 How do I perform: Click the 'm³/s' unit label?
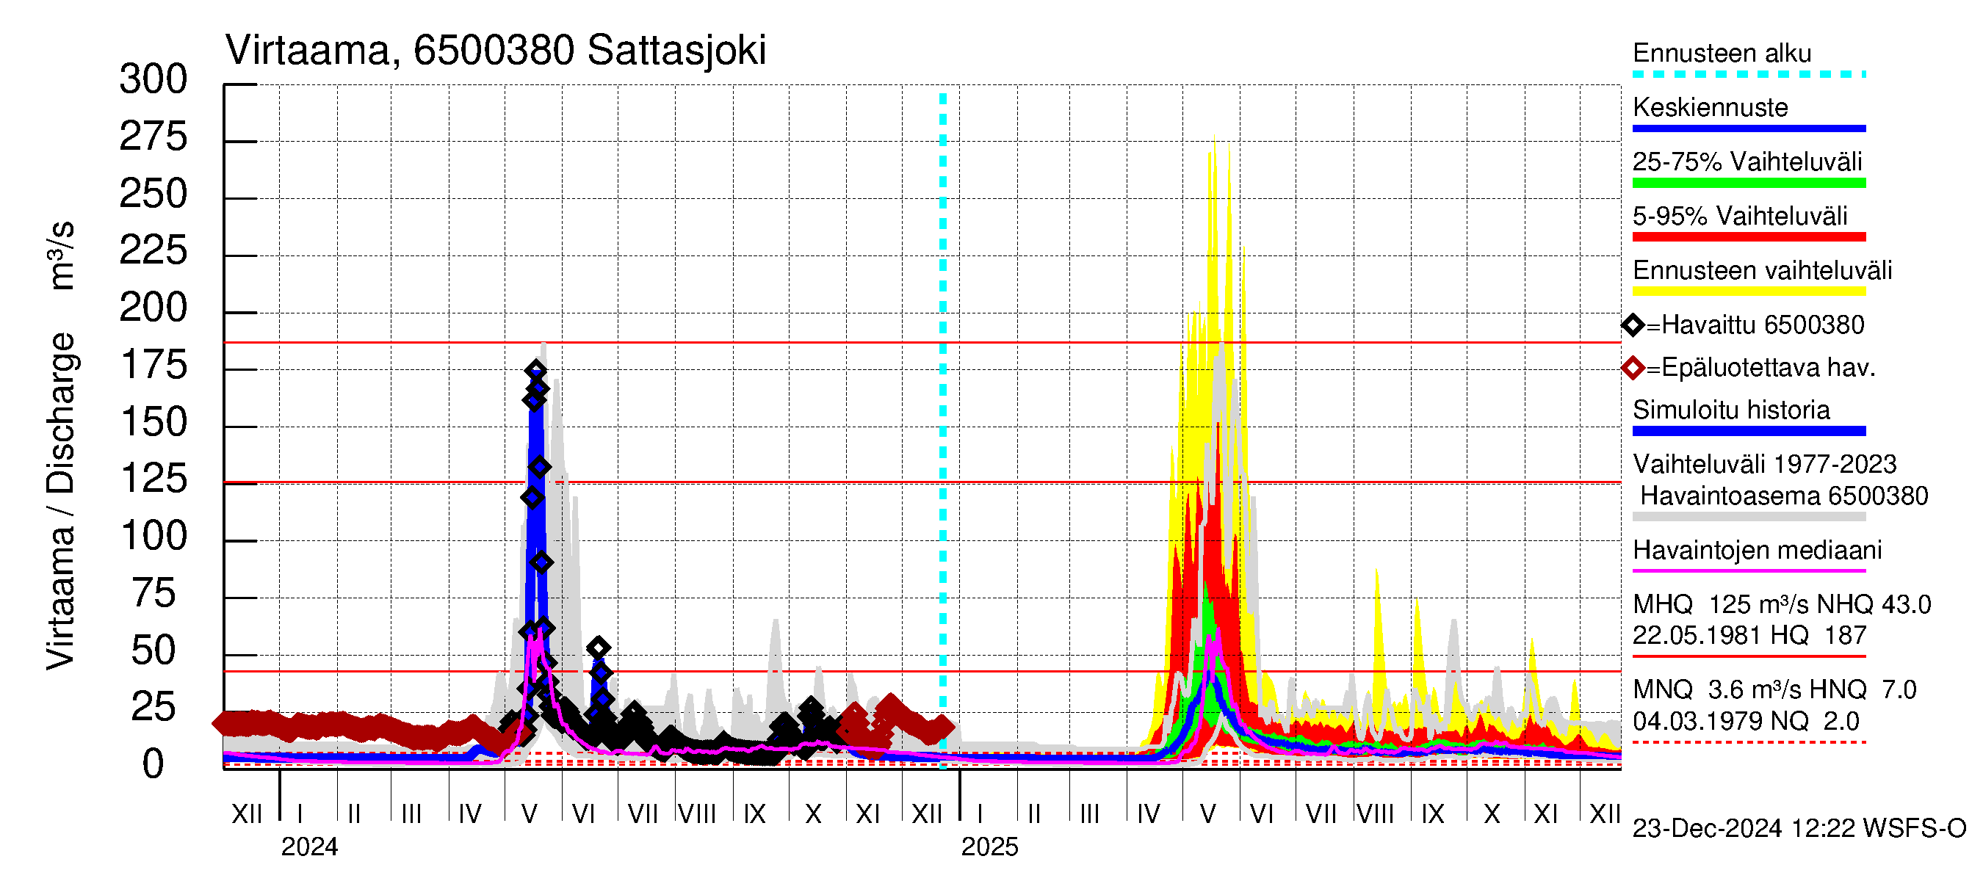point(61,255)
